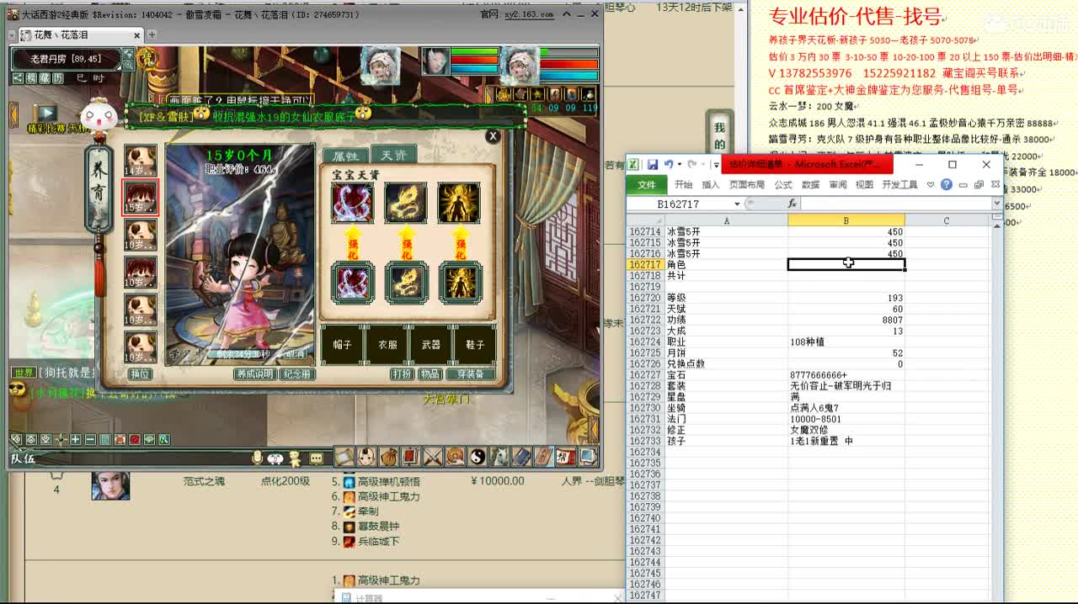
Task: Open the Excel 插入 ribbon tab
Action: (711, 184)
